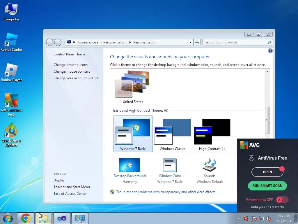Open Desktop Background settings

tap(130, 171)
